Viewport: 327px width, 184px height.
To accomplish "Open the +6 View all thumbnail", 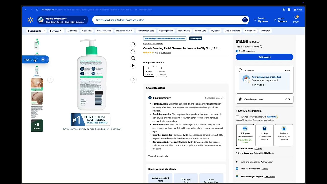I will pos(37,125).
